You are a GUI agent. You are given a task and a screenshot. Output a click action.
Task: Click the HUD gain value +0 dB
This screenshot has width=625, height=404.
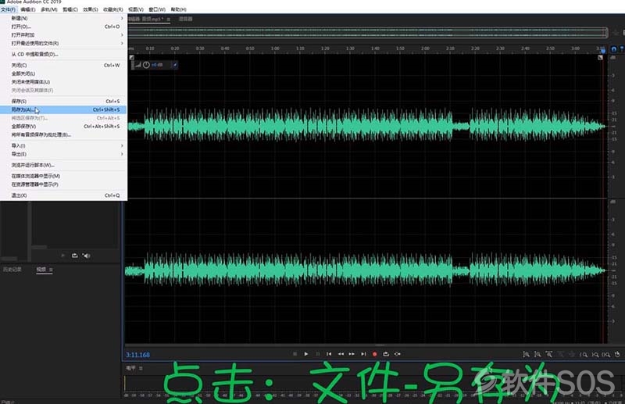(x=157, y=65)
